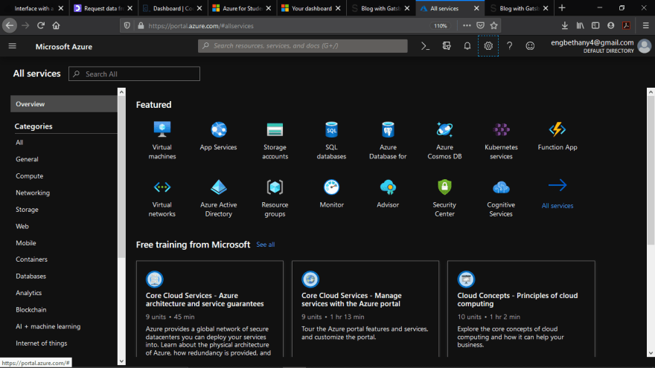The image size is (655, 368).
Task: Click the All services arrow icon
Action: click(557, 185)
